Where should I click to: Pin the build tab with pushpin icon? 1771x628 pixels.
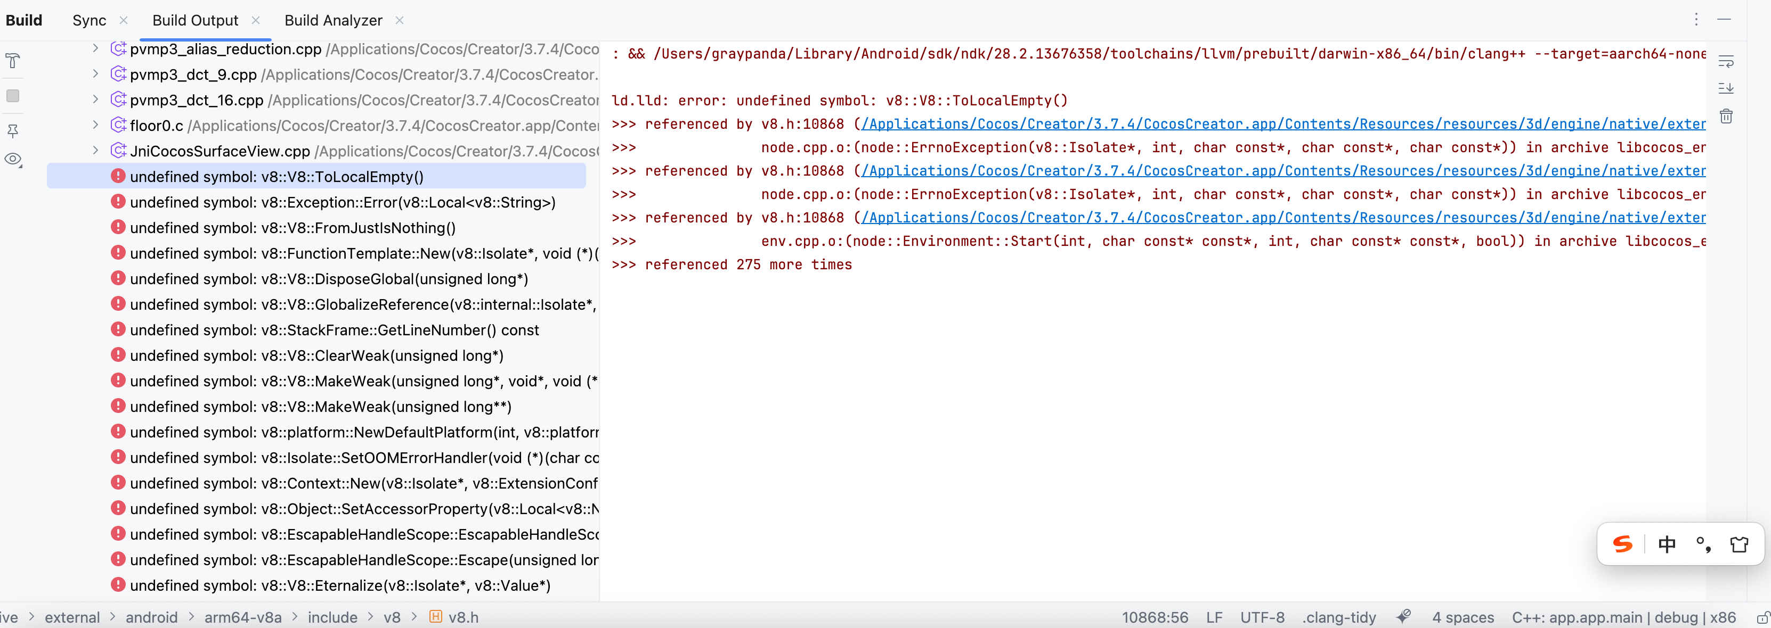[13, 130]
